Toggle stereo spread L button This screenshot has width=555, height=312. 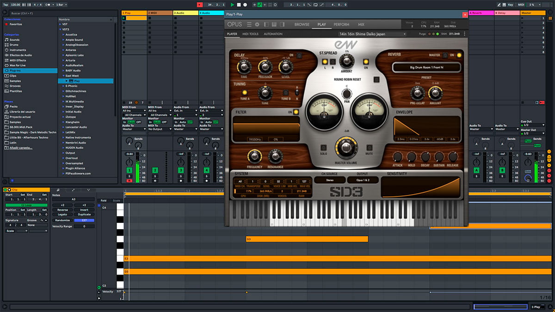click(x=325, y=61)
